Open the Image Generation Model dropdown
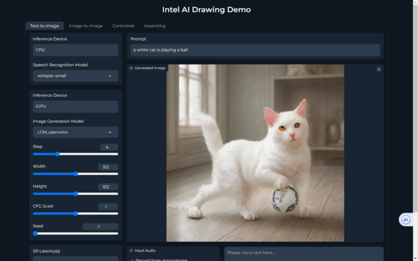 pyautogui.click(x=76, y=132)
